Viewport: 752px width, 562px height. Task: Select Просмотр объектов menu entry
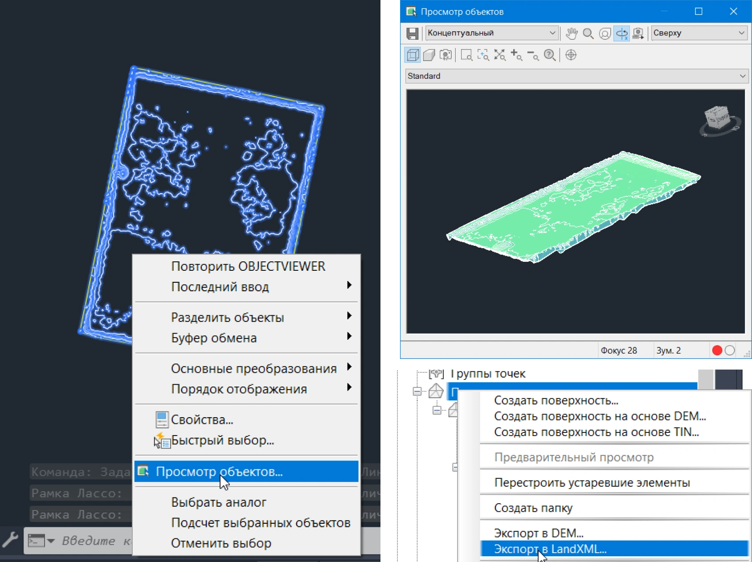point(219,472)
